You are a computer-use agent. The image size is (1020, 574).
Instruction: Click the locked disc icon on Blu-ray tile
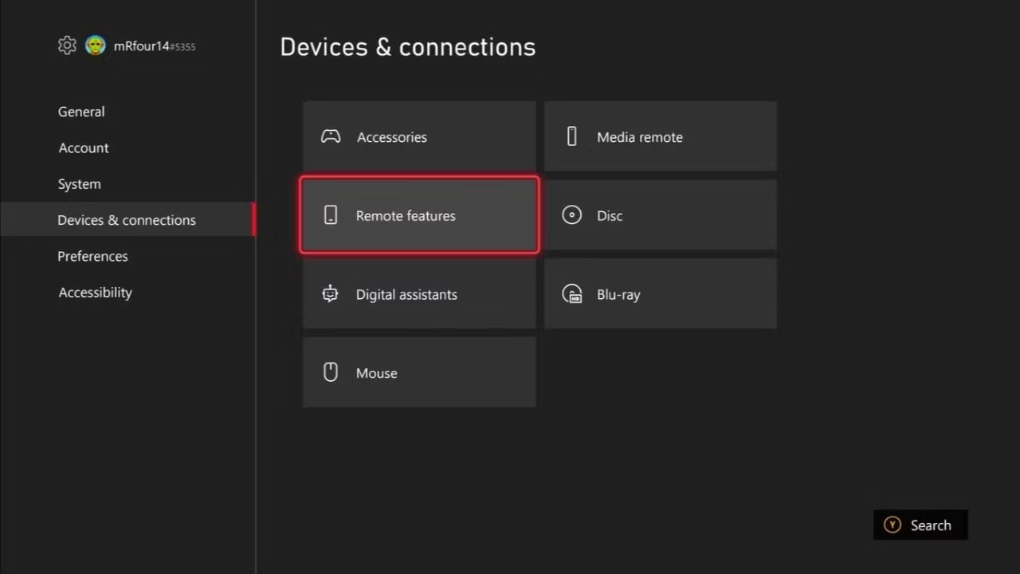pos(571,293)
